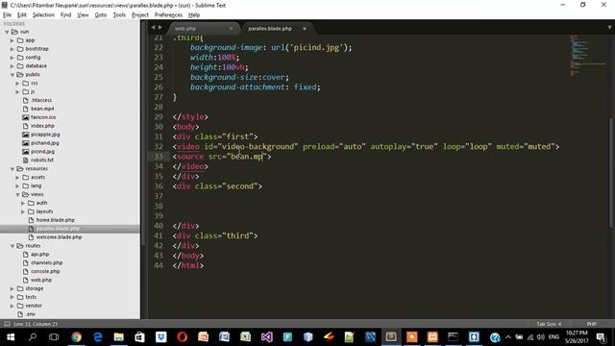Open the Action Center notifications
This screenshot has width=615, height=346.
click(601, 337)
